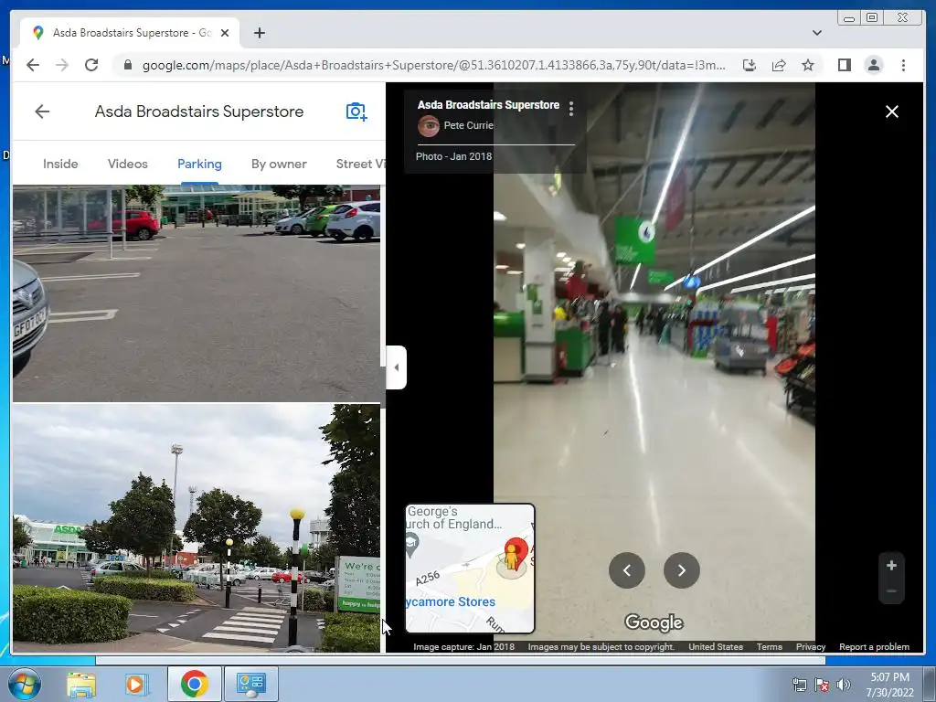Click the Google logo on photo
This screenshot has width=936, height=702.
tap(654, 622)
